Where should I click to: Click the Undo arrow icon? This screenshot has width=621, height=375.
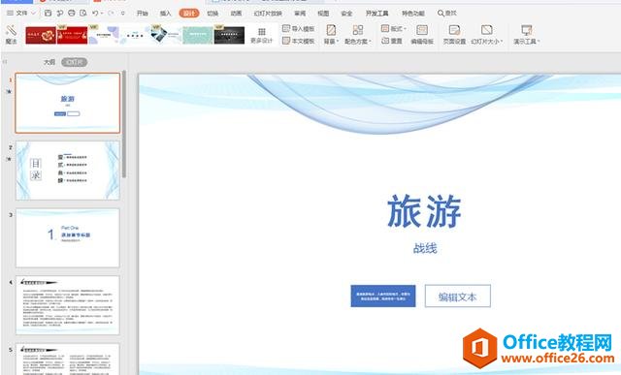point(95,13)
